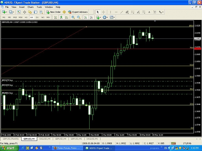Viewport: 202px width, 151px height.
Task: Switch chart to H1 timeframe
Action: [x=26, y=17]
